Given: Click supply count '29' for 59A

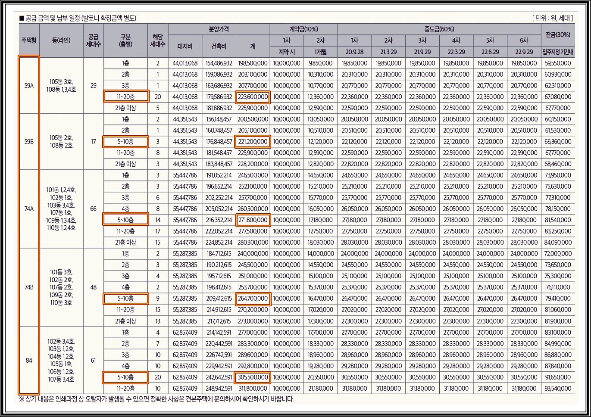Looking at the screenshot, I should (94, 86).
